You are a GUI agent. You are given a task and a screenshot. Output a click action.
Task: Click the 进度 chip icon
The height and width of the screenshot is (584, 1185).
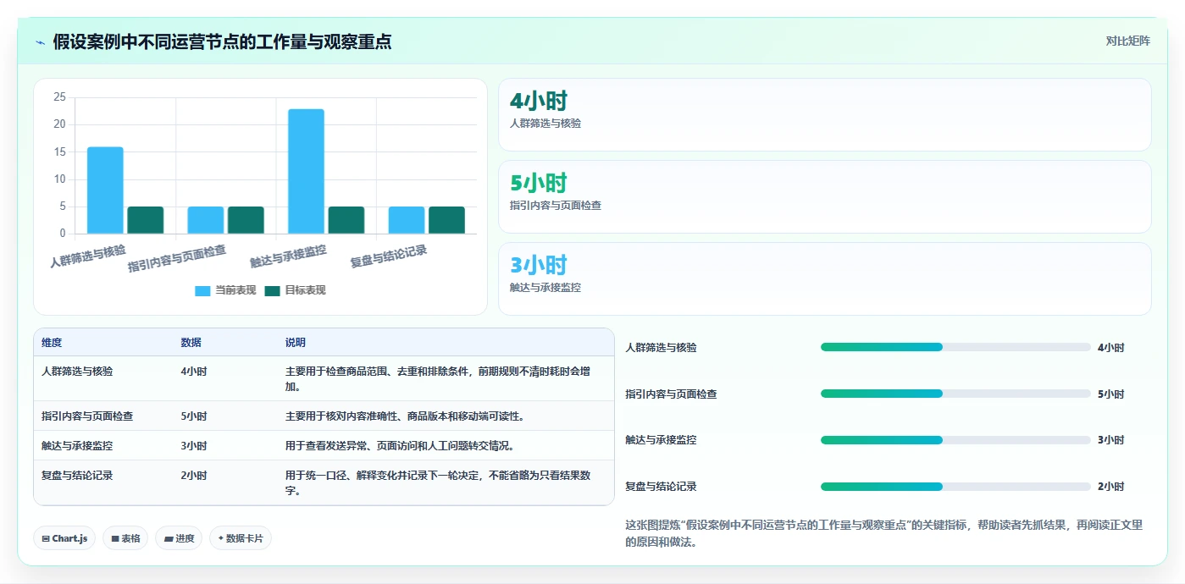[x=168, y=538]
